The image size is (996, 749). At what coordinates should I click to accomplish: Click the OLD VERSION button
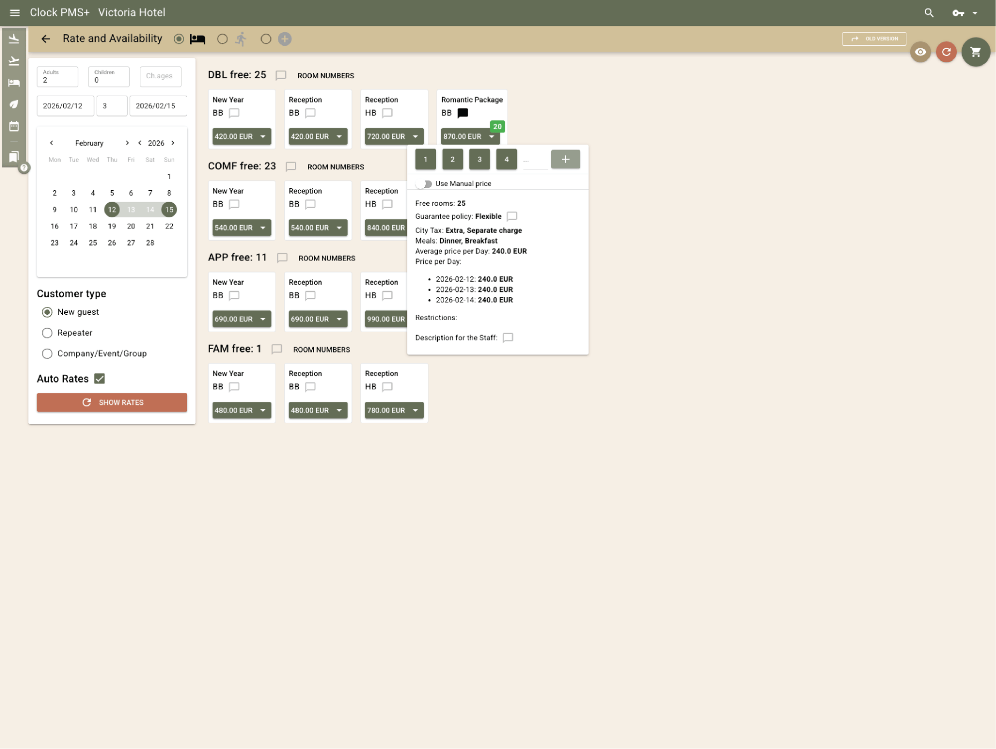tap(874, 39)
